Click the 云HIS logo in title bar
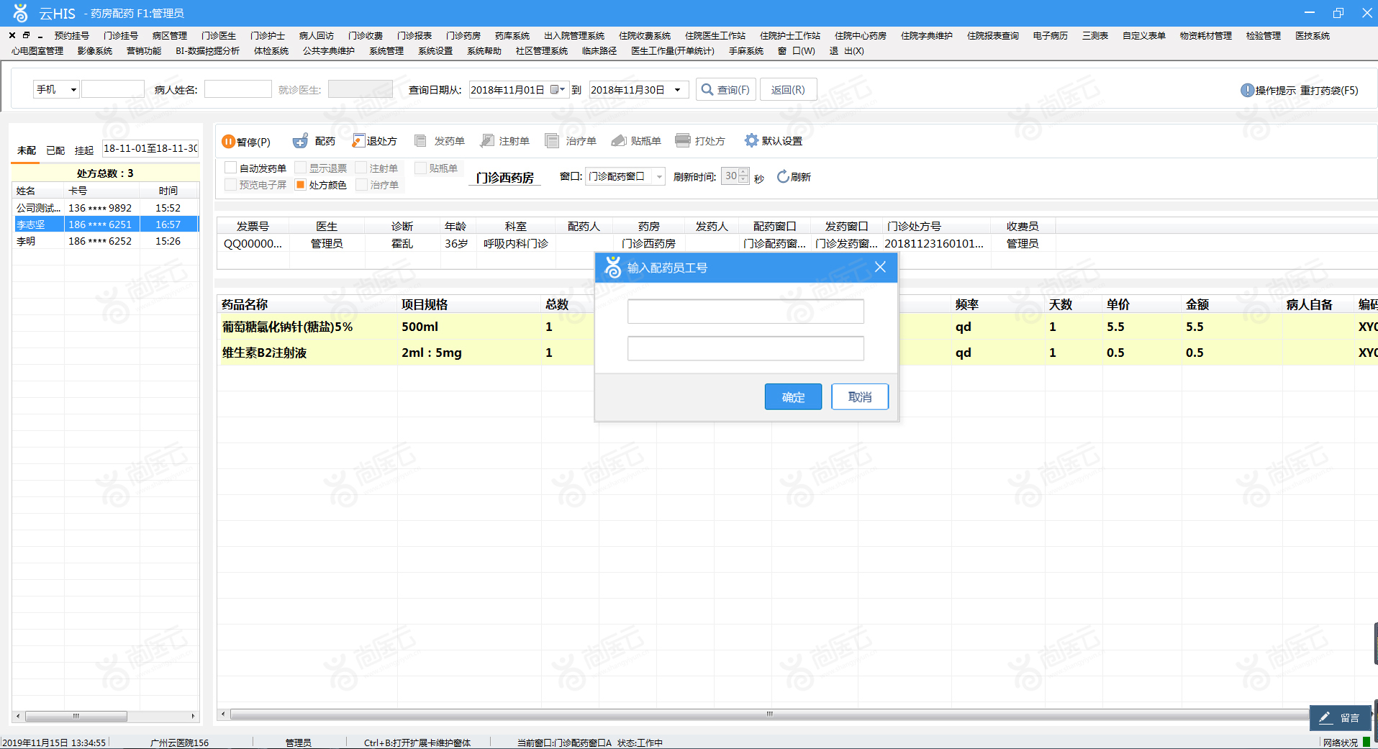 (x=20, y=13)
